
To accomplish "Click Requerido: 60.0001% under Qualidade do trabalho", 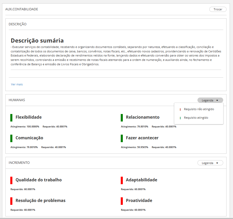I will [x=23, y=189].
